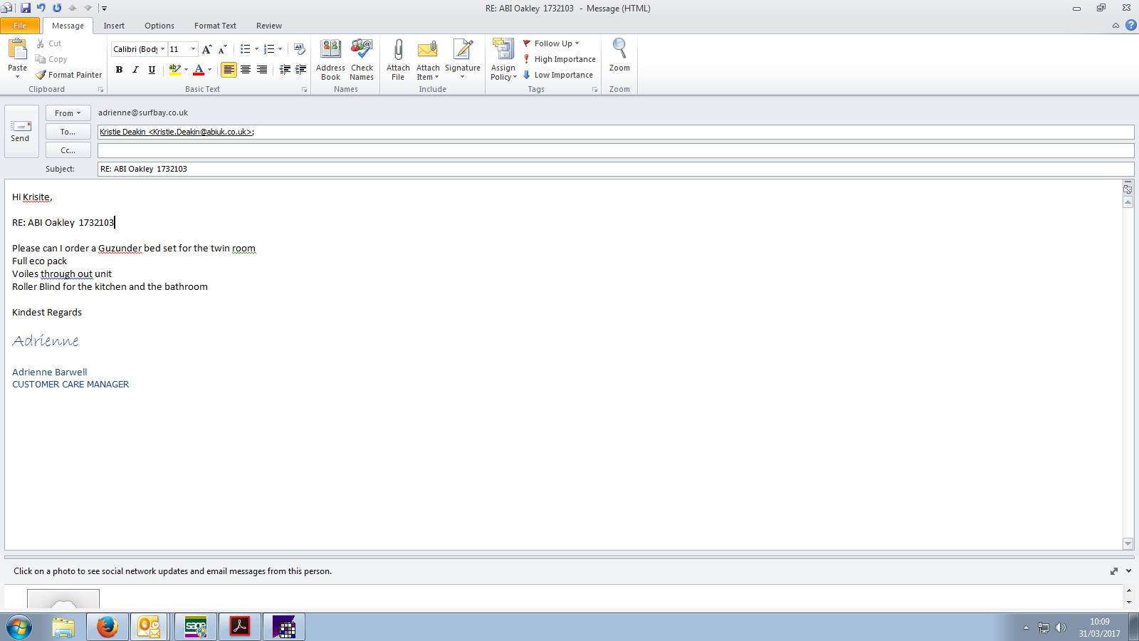Viewport: 1139px width, 641px height.
Task: Toggle italic formatting
Action: [x=135, y=70]
